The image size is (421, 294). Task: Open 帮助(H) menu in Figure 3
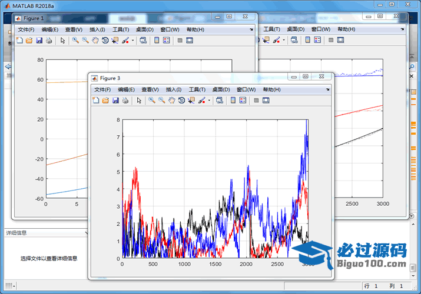click(271, 89)
